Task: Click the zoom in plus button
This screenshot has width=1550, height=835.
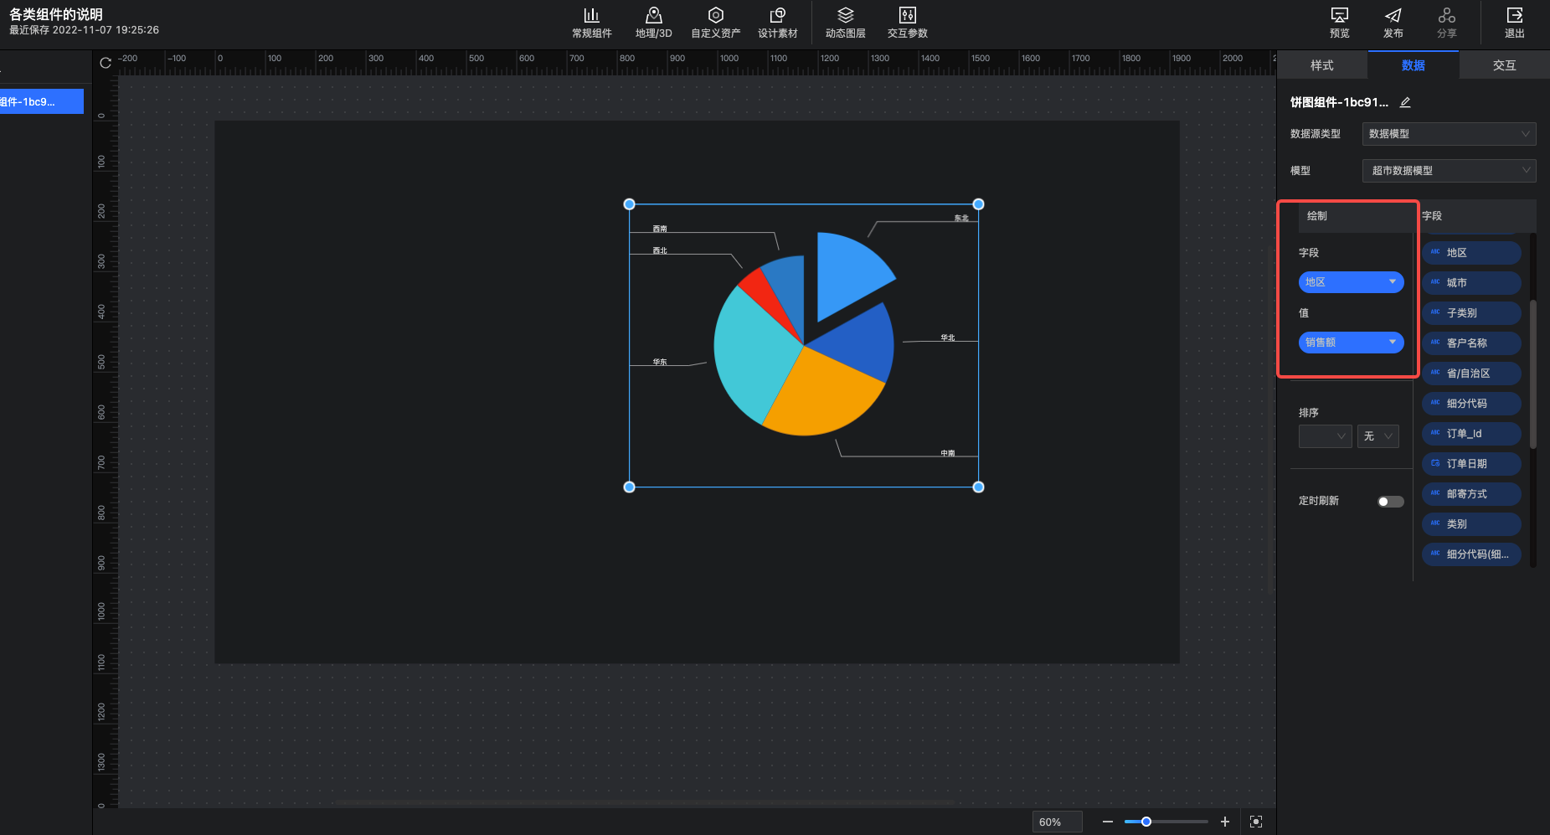Action: click(1224, 822)
